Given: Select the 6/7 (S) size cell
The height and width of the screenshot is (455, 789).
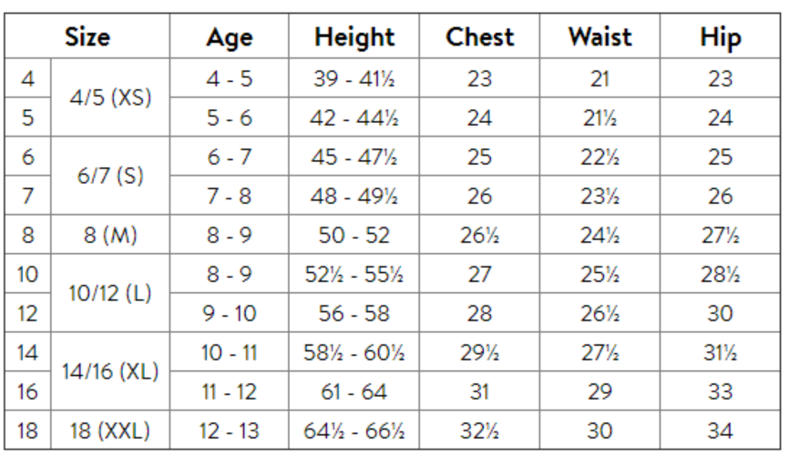Looking at the screenshot, I should click(110, 177).
